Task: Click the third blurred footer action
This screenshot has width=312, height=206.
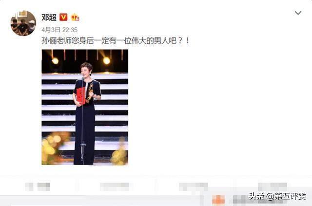Action: click(194, 187)
